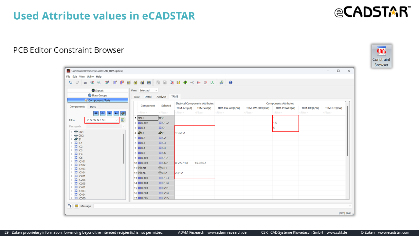Click the Filter cell under TRM-Volt[V]
Screen dimensions: 419x236
coord(204,113)
